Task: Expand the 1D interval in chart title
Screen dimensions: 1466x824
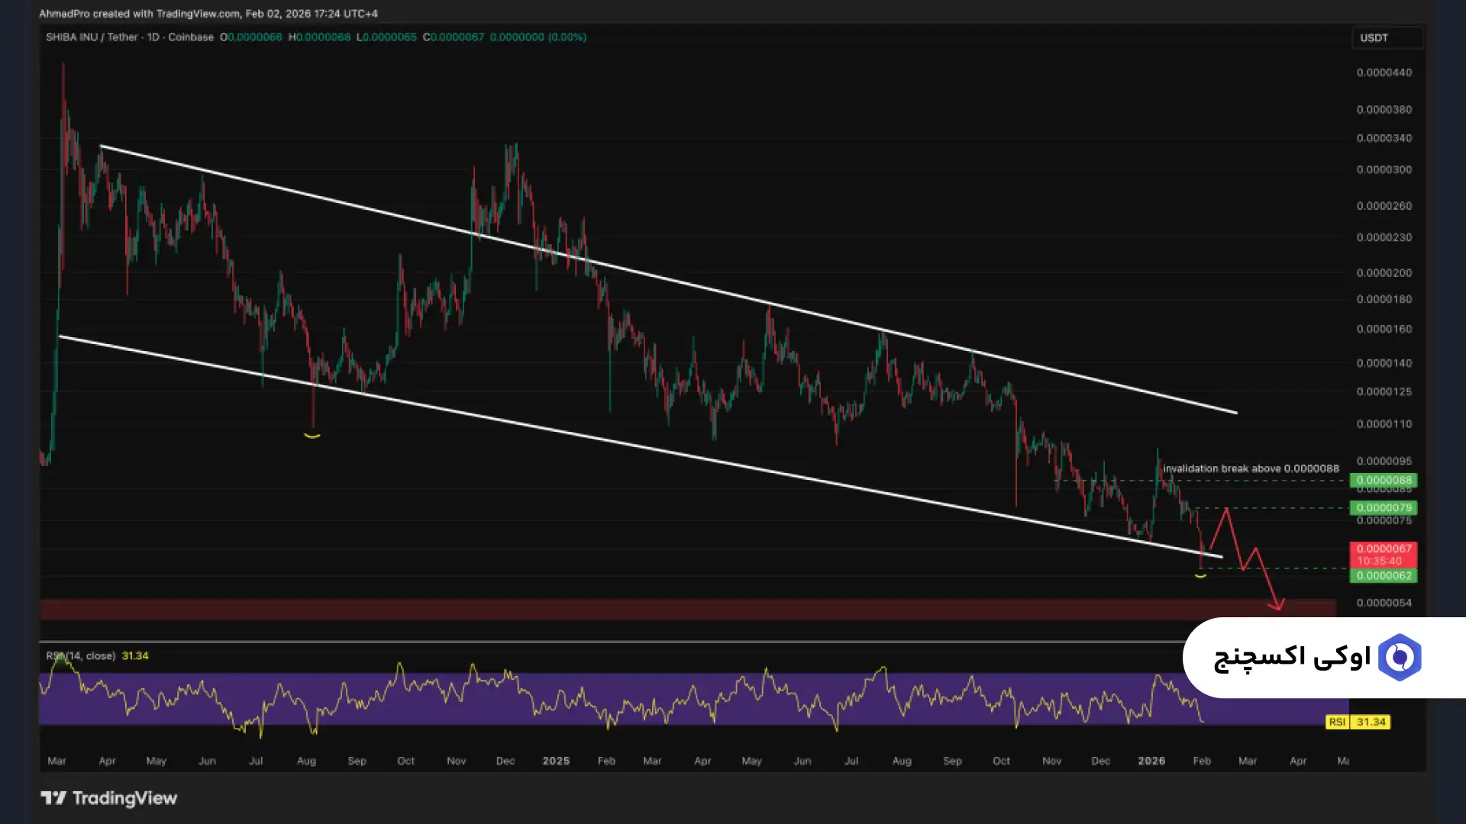Action: [153, 37]
